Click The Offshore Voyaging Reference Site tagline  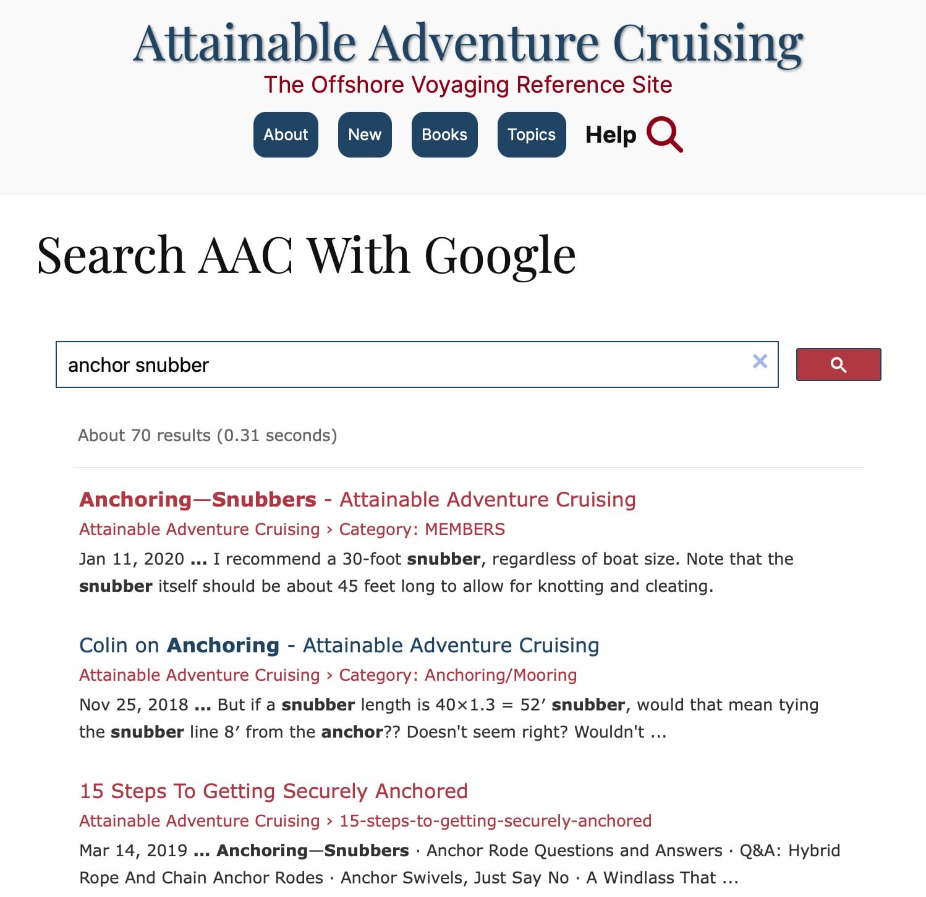(468, 85)
